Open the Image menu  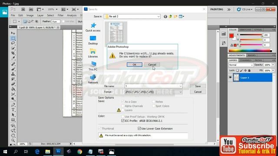pyautogui.click(x=30, y=16)
